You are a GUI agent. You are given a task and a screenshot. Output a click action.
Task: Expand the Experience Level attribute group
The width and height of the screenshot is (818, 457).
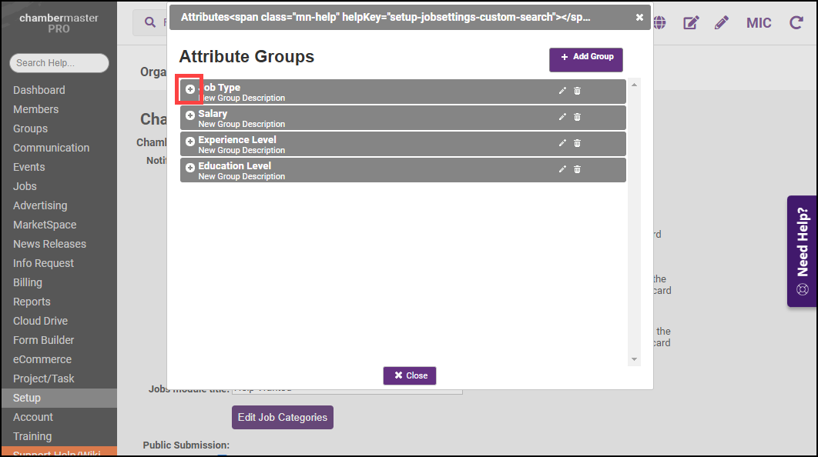click(x=190, y=142)
